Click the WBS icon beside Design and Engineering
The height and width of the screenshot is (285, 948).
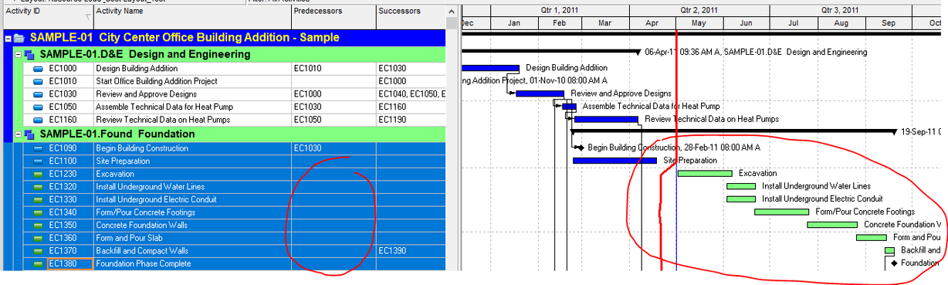click(29, 54)
